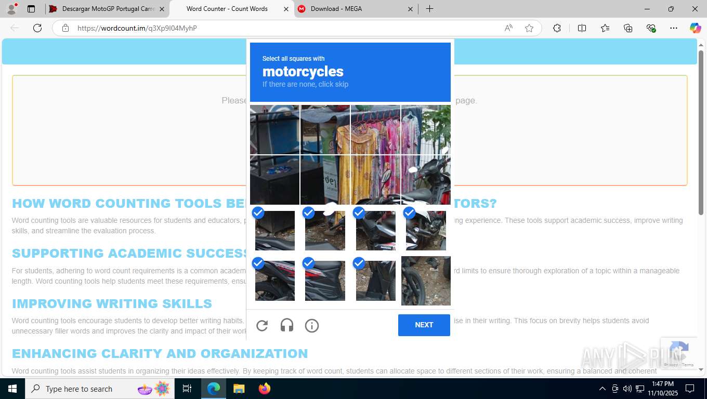Screen dimensions: 707x399
Task: Deselect third tile in bottom captcha row
Action: [375, 281]
